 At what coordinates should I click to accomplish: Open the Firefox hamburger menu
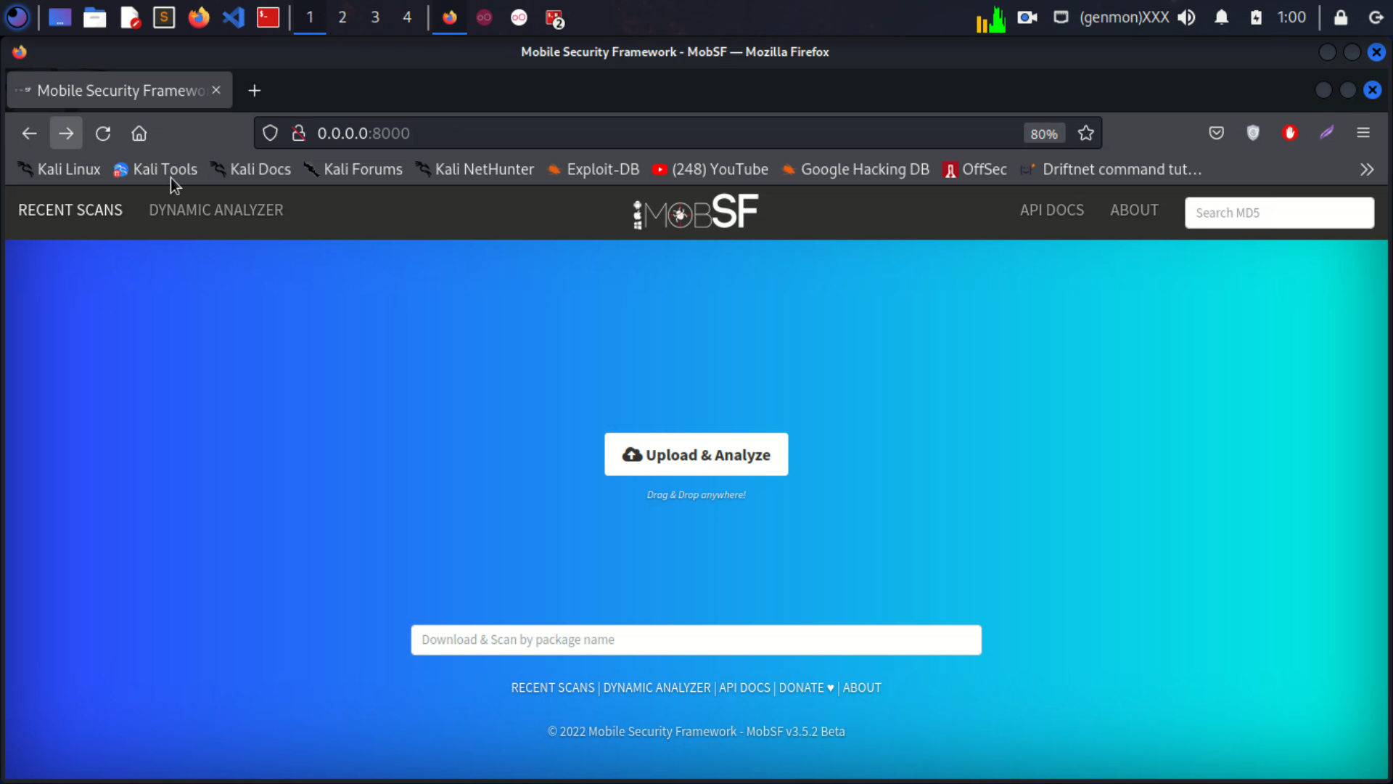pyautogui.click(x=1363, y=133)
